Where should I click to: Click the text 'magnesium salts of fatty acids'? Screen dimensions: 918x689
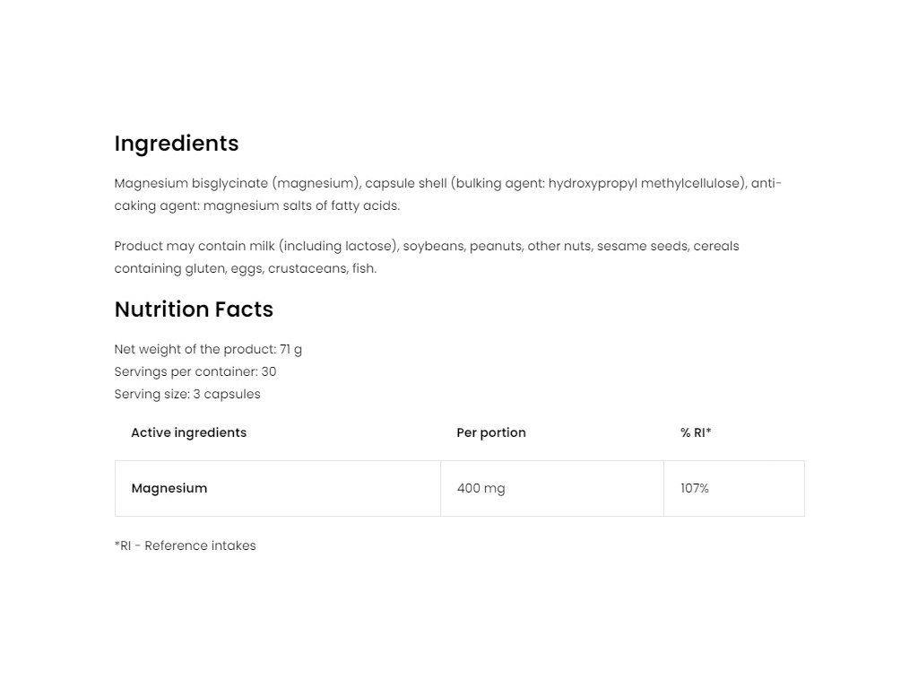301,205
